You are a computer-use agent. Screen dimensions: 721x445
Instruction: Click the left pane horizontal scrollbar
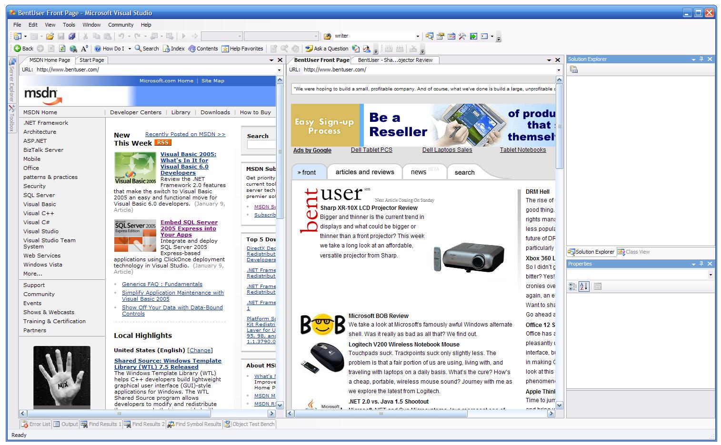click(148, 413)
